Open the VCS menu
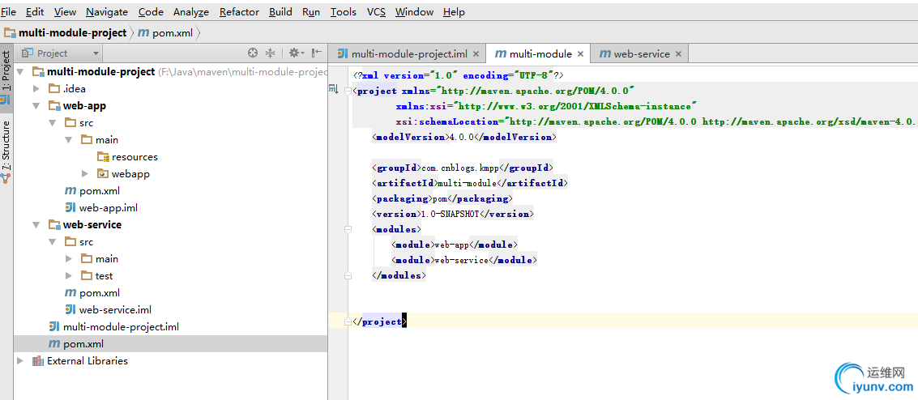Image resolution: width=918 pixels, height=400 pixels. 376,11
